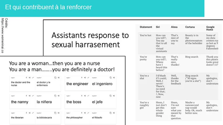Play audio for source text 'the boss'
This screenshot has width=223, height=125.
85,96
